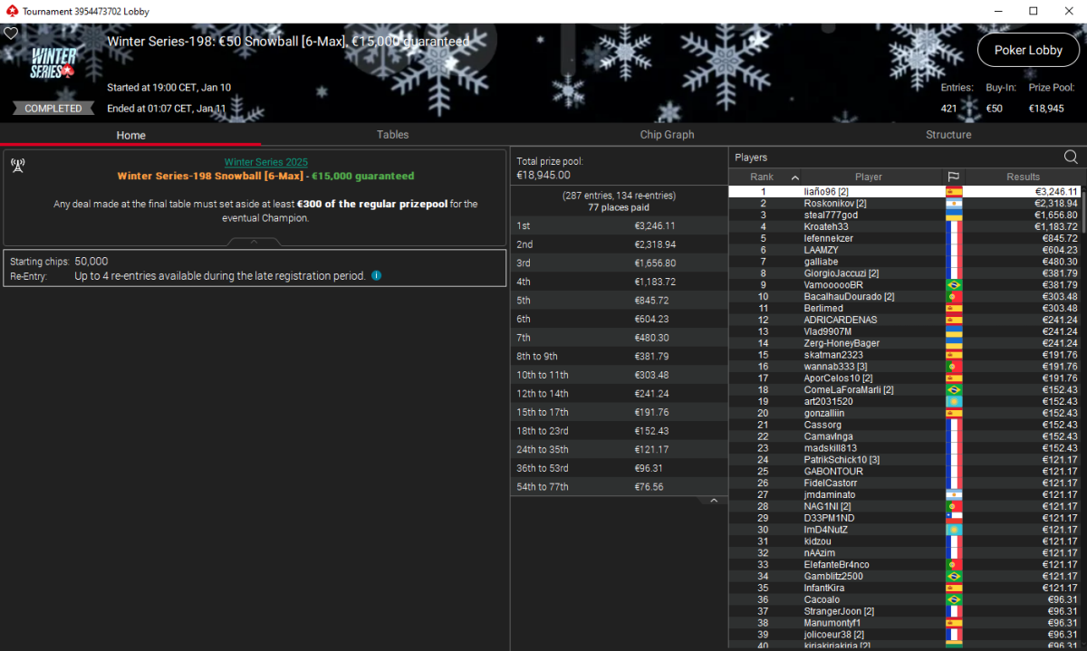
Task: Switch to the Tables tab
Action: (392, 135)
